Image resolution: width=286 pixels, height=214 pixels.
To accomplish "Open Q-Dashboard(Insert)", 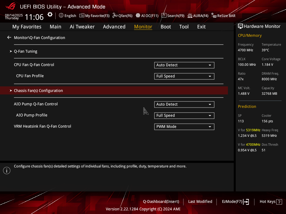I will [161, 202].
